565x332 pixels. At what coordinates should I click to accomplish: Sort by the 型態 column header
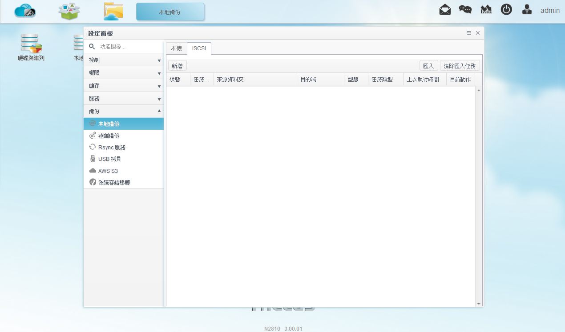[x=356, y=80]
